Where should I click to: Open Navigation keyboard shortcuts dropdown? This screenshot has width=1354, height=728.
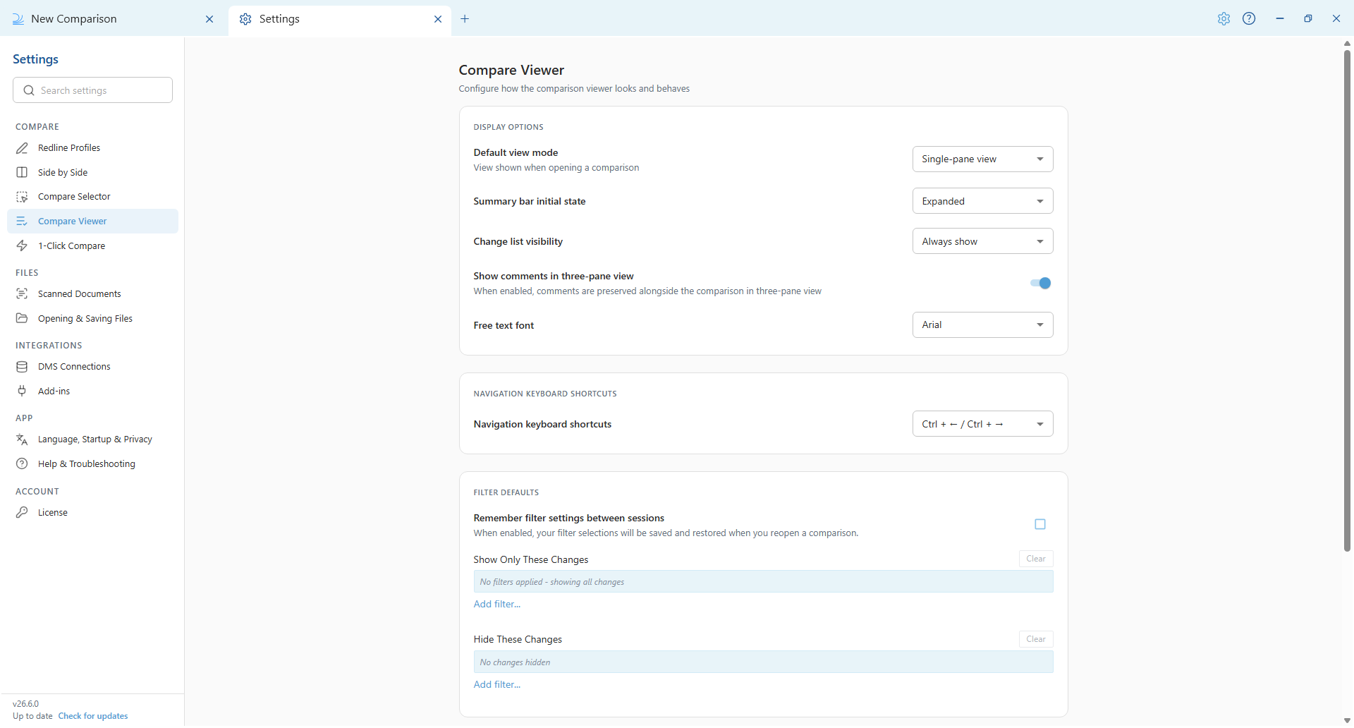tap(982, 424)
